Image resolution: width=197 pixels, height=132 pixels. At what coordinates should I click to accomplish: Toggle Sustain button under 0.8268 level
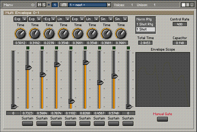(x=85, y=123)
